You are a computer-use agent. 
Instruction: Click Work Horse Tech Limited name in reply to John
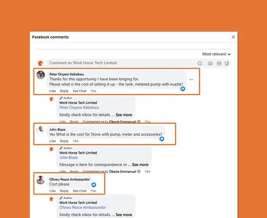tap(78, 153)
